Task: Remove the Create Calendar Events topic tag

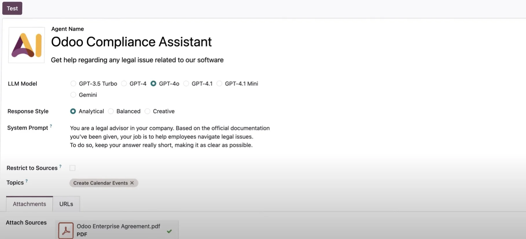Action: pyautogui.click(x=132, y=183)
